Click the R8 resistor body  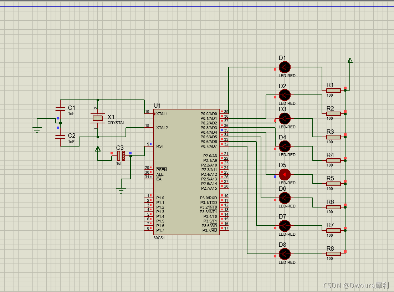[333, 254]
